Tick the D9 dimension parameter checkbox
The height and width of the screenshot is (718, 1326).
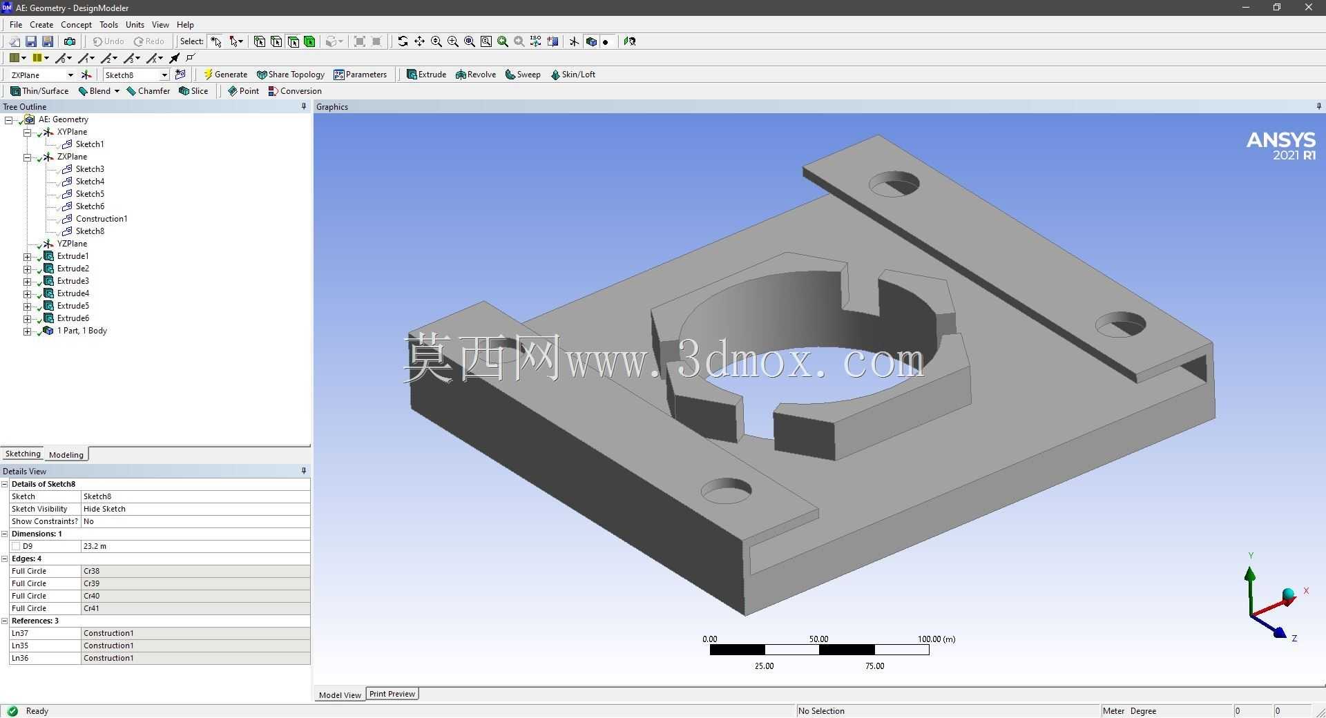coord(16,546)
